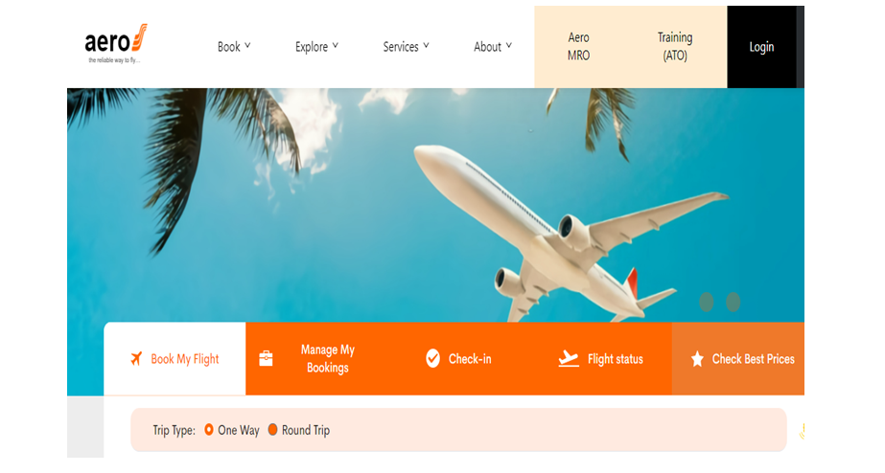Click the star icon for Check Best Prices

[697, 359]
